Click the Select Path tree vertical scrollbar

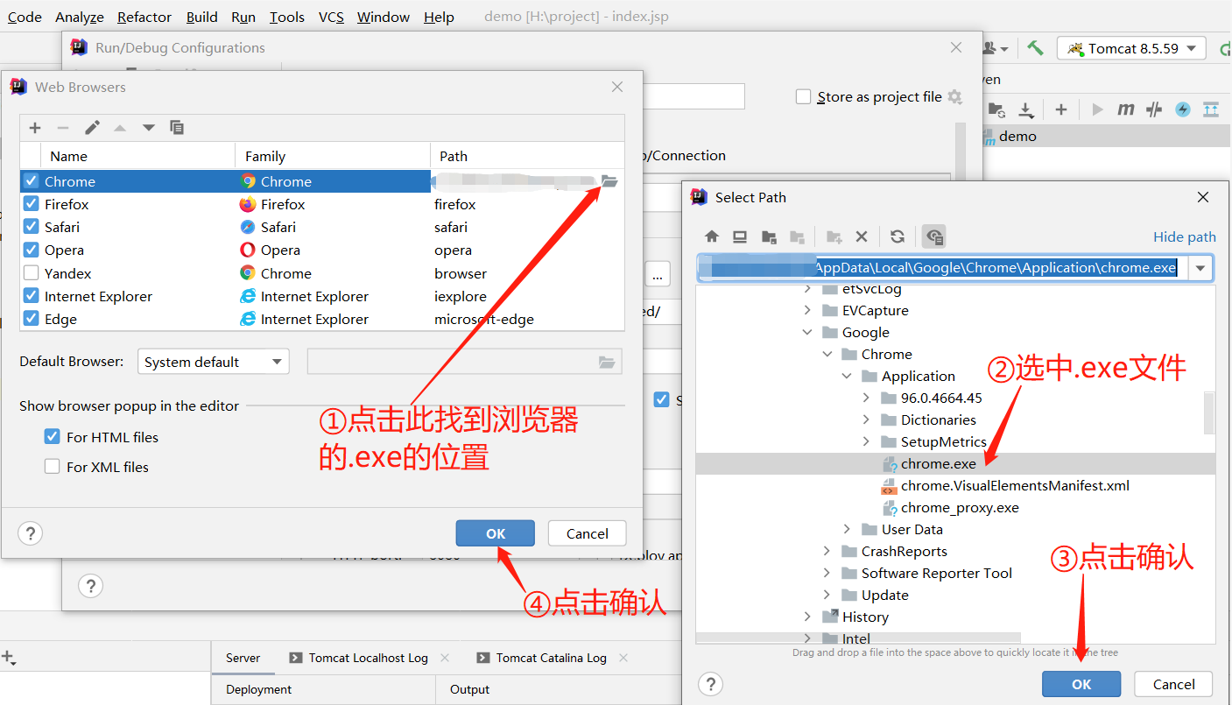1209,412
